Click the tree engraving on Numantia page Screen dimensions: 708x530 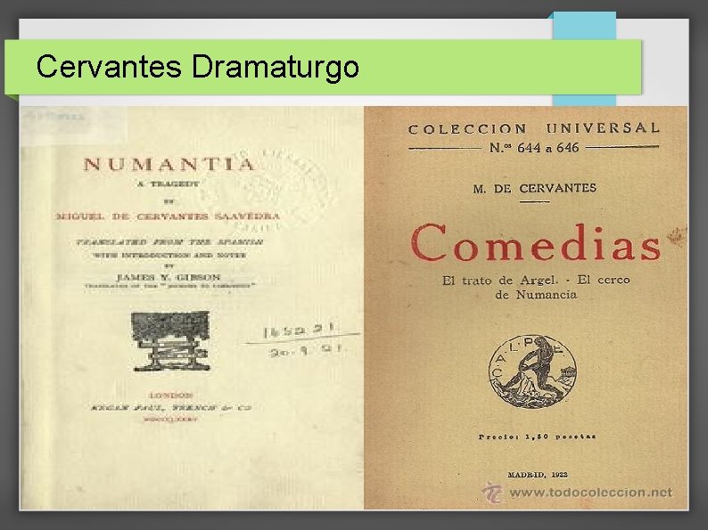point(170,341)
